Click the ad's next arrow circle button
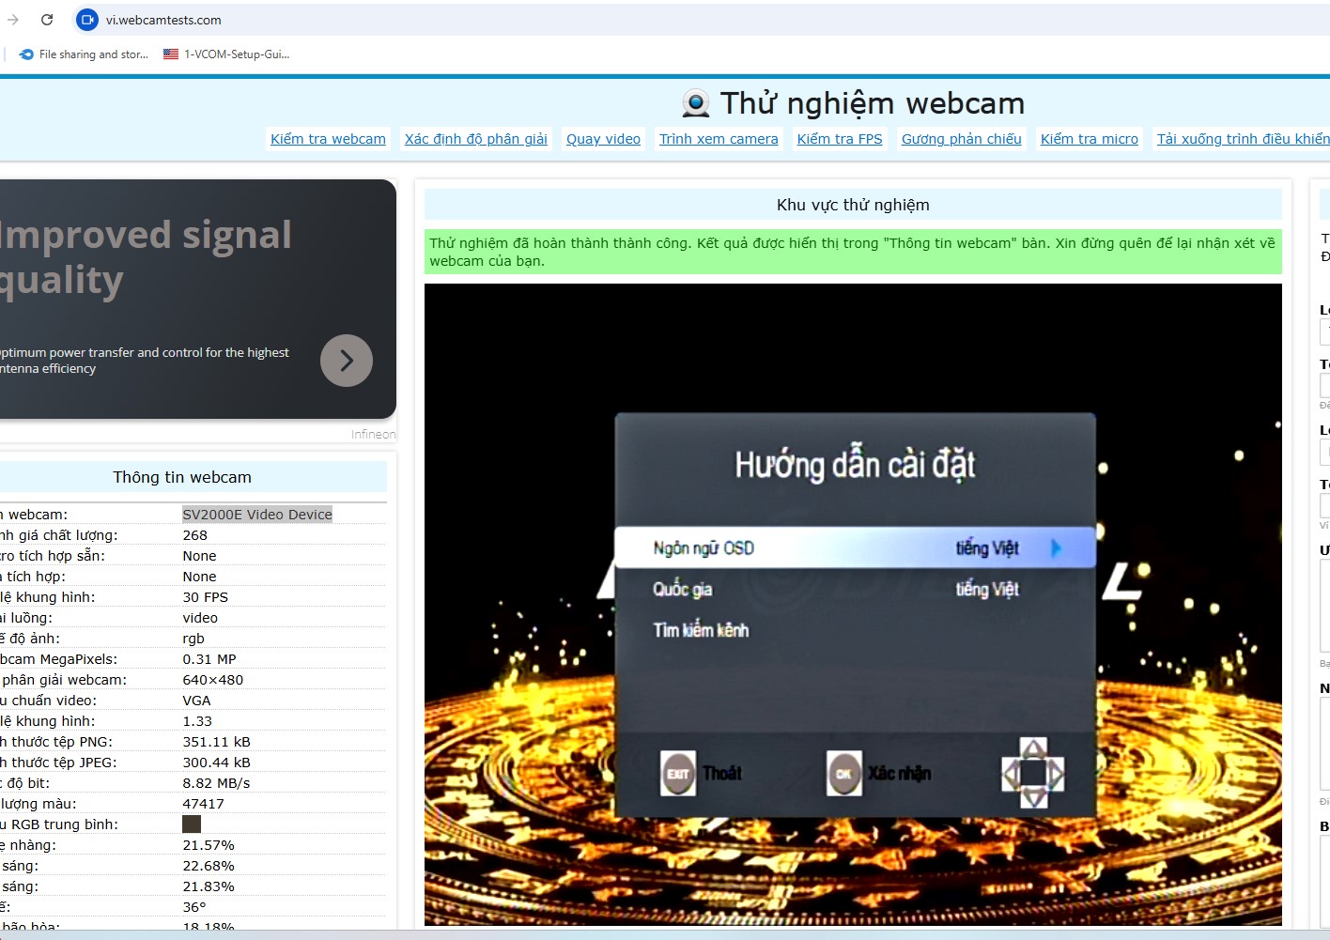The image size is (1330, 940). point(347,361)
